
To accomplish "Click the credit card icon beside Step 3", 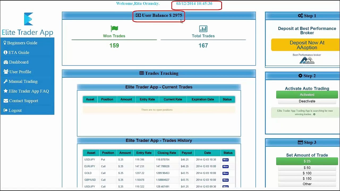I will click(300, 142).
